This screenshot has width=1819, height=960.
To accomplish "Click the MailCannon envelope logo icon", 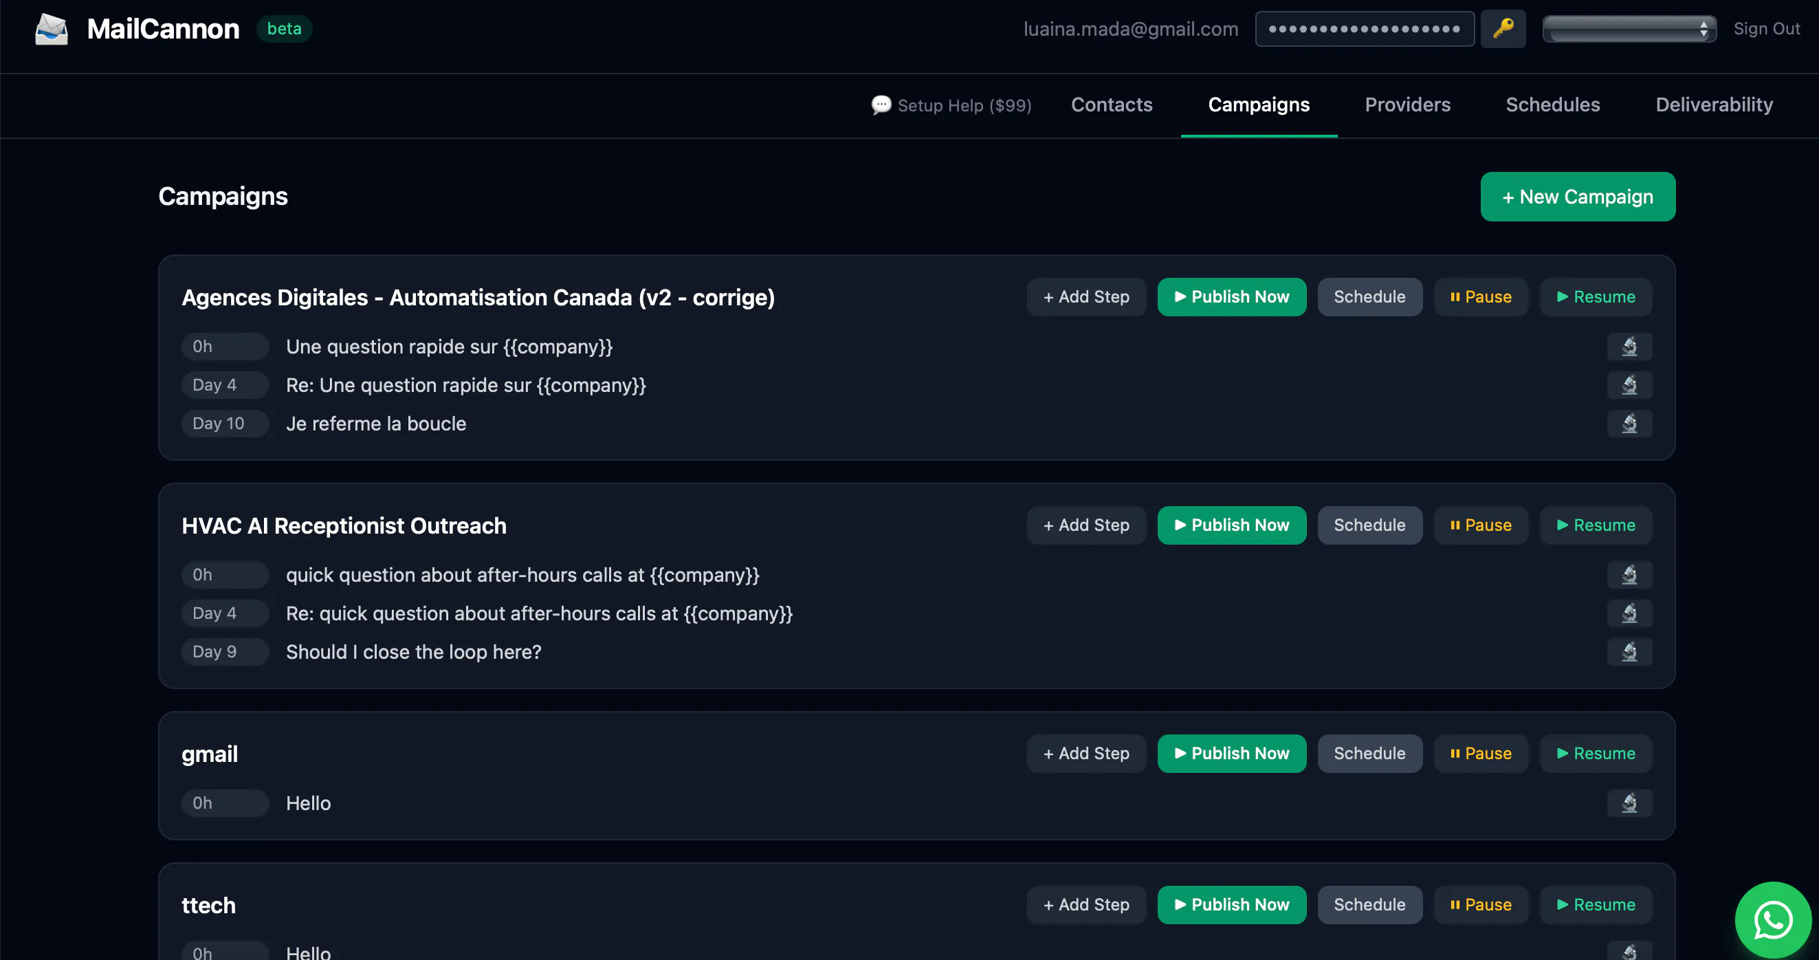I will (x=52, y=29).
